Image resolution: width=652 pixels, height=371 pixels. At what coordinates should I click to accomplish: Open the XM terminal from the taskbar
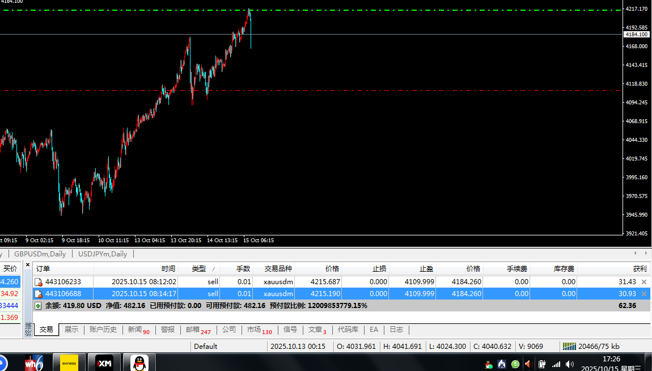(104, 362)
